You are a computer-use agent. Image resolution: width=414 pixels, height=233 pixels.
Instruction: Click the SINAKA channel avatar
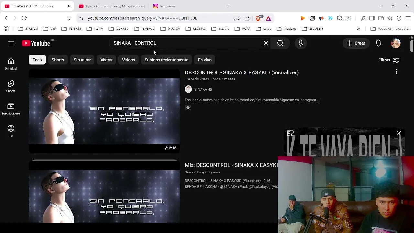(x=188, y=89)
